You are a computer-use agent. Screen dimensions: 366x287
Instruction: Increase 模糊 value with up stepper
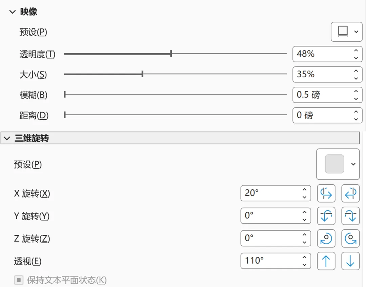click(356, 91)
